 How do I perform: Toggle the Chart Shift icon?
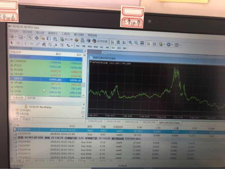(x=155, y=44)
